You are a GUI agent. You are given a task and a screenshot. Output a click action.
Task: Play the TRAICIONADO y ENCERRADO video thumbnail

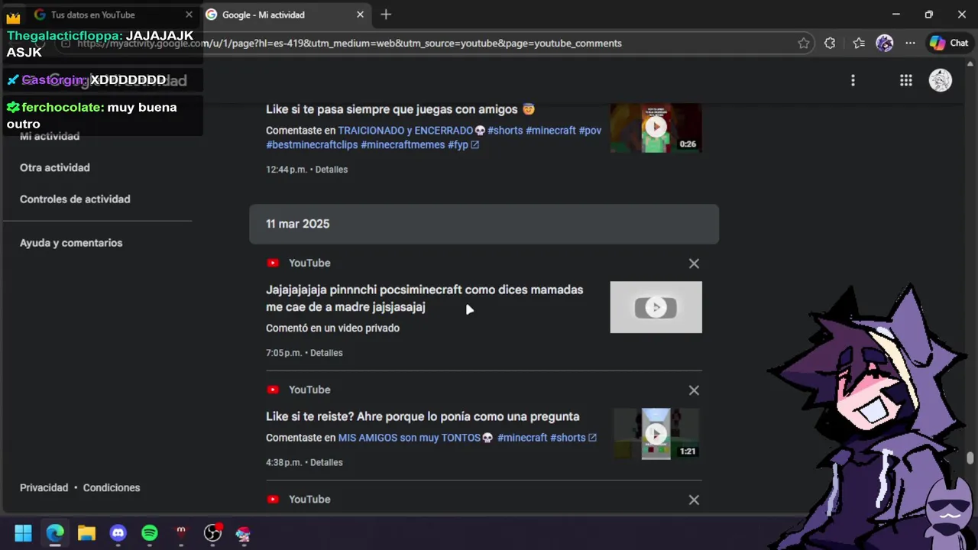(x=656, y=128)
